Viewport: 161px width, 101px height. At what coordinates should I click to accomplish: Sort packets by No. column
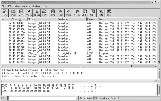click(x=6, y=19)
